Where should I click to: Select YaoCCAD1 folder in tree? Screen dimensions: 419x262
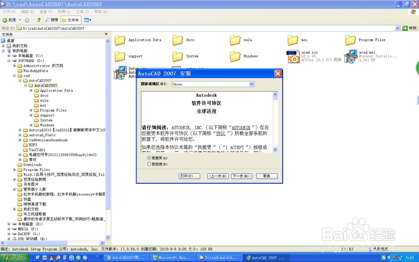[37, 150]
